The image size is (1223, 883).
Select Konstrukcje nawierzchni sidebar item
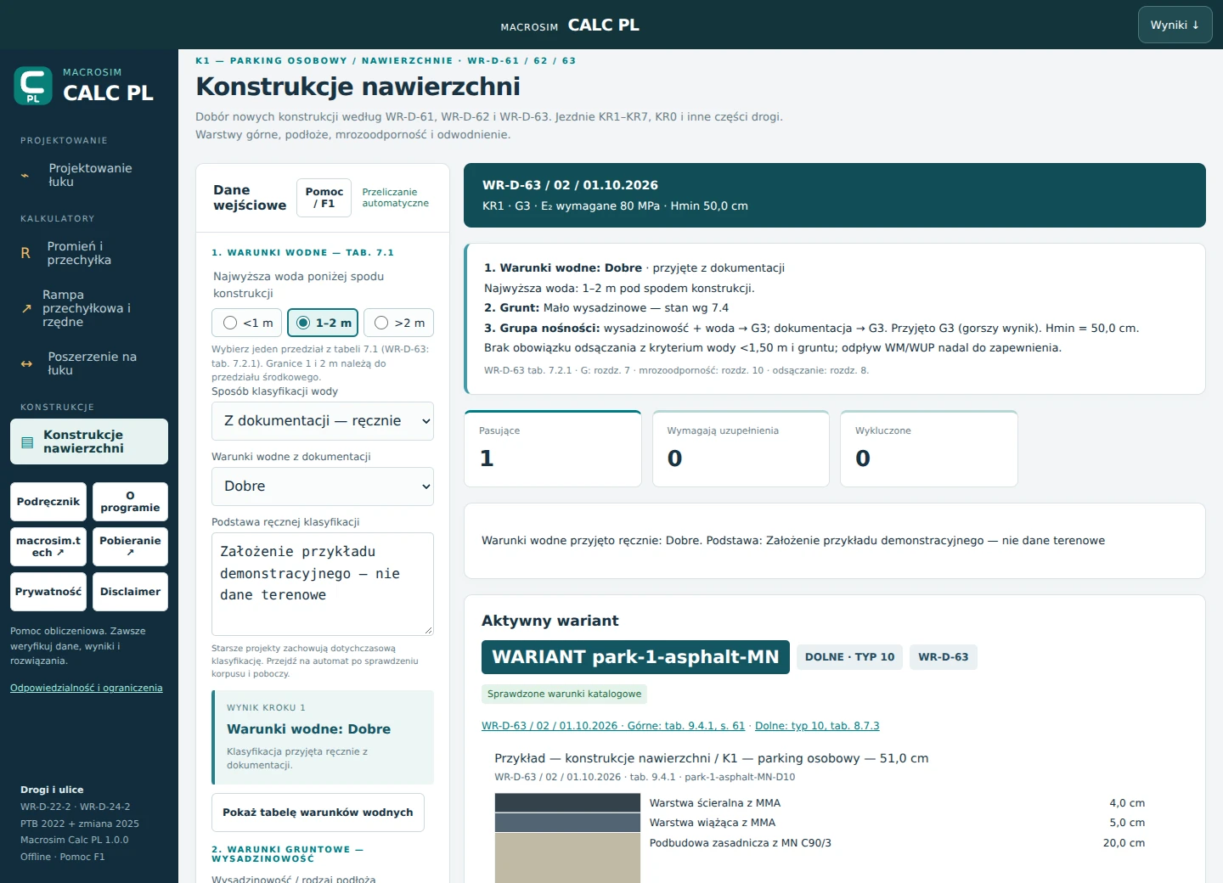point(89,441)
